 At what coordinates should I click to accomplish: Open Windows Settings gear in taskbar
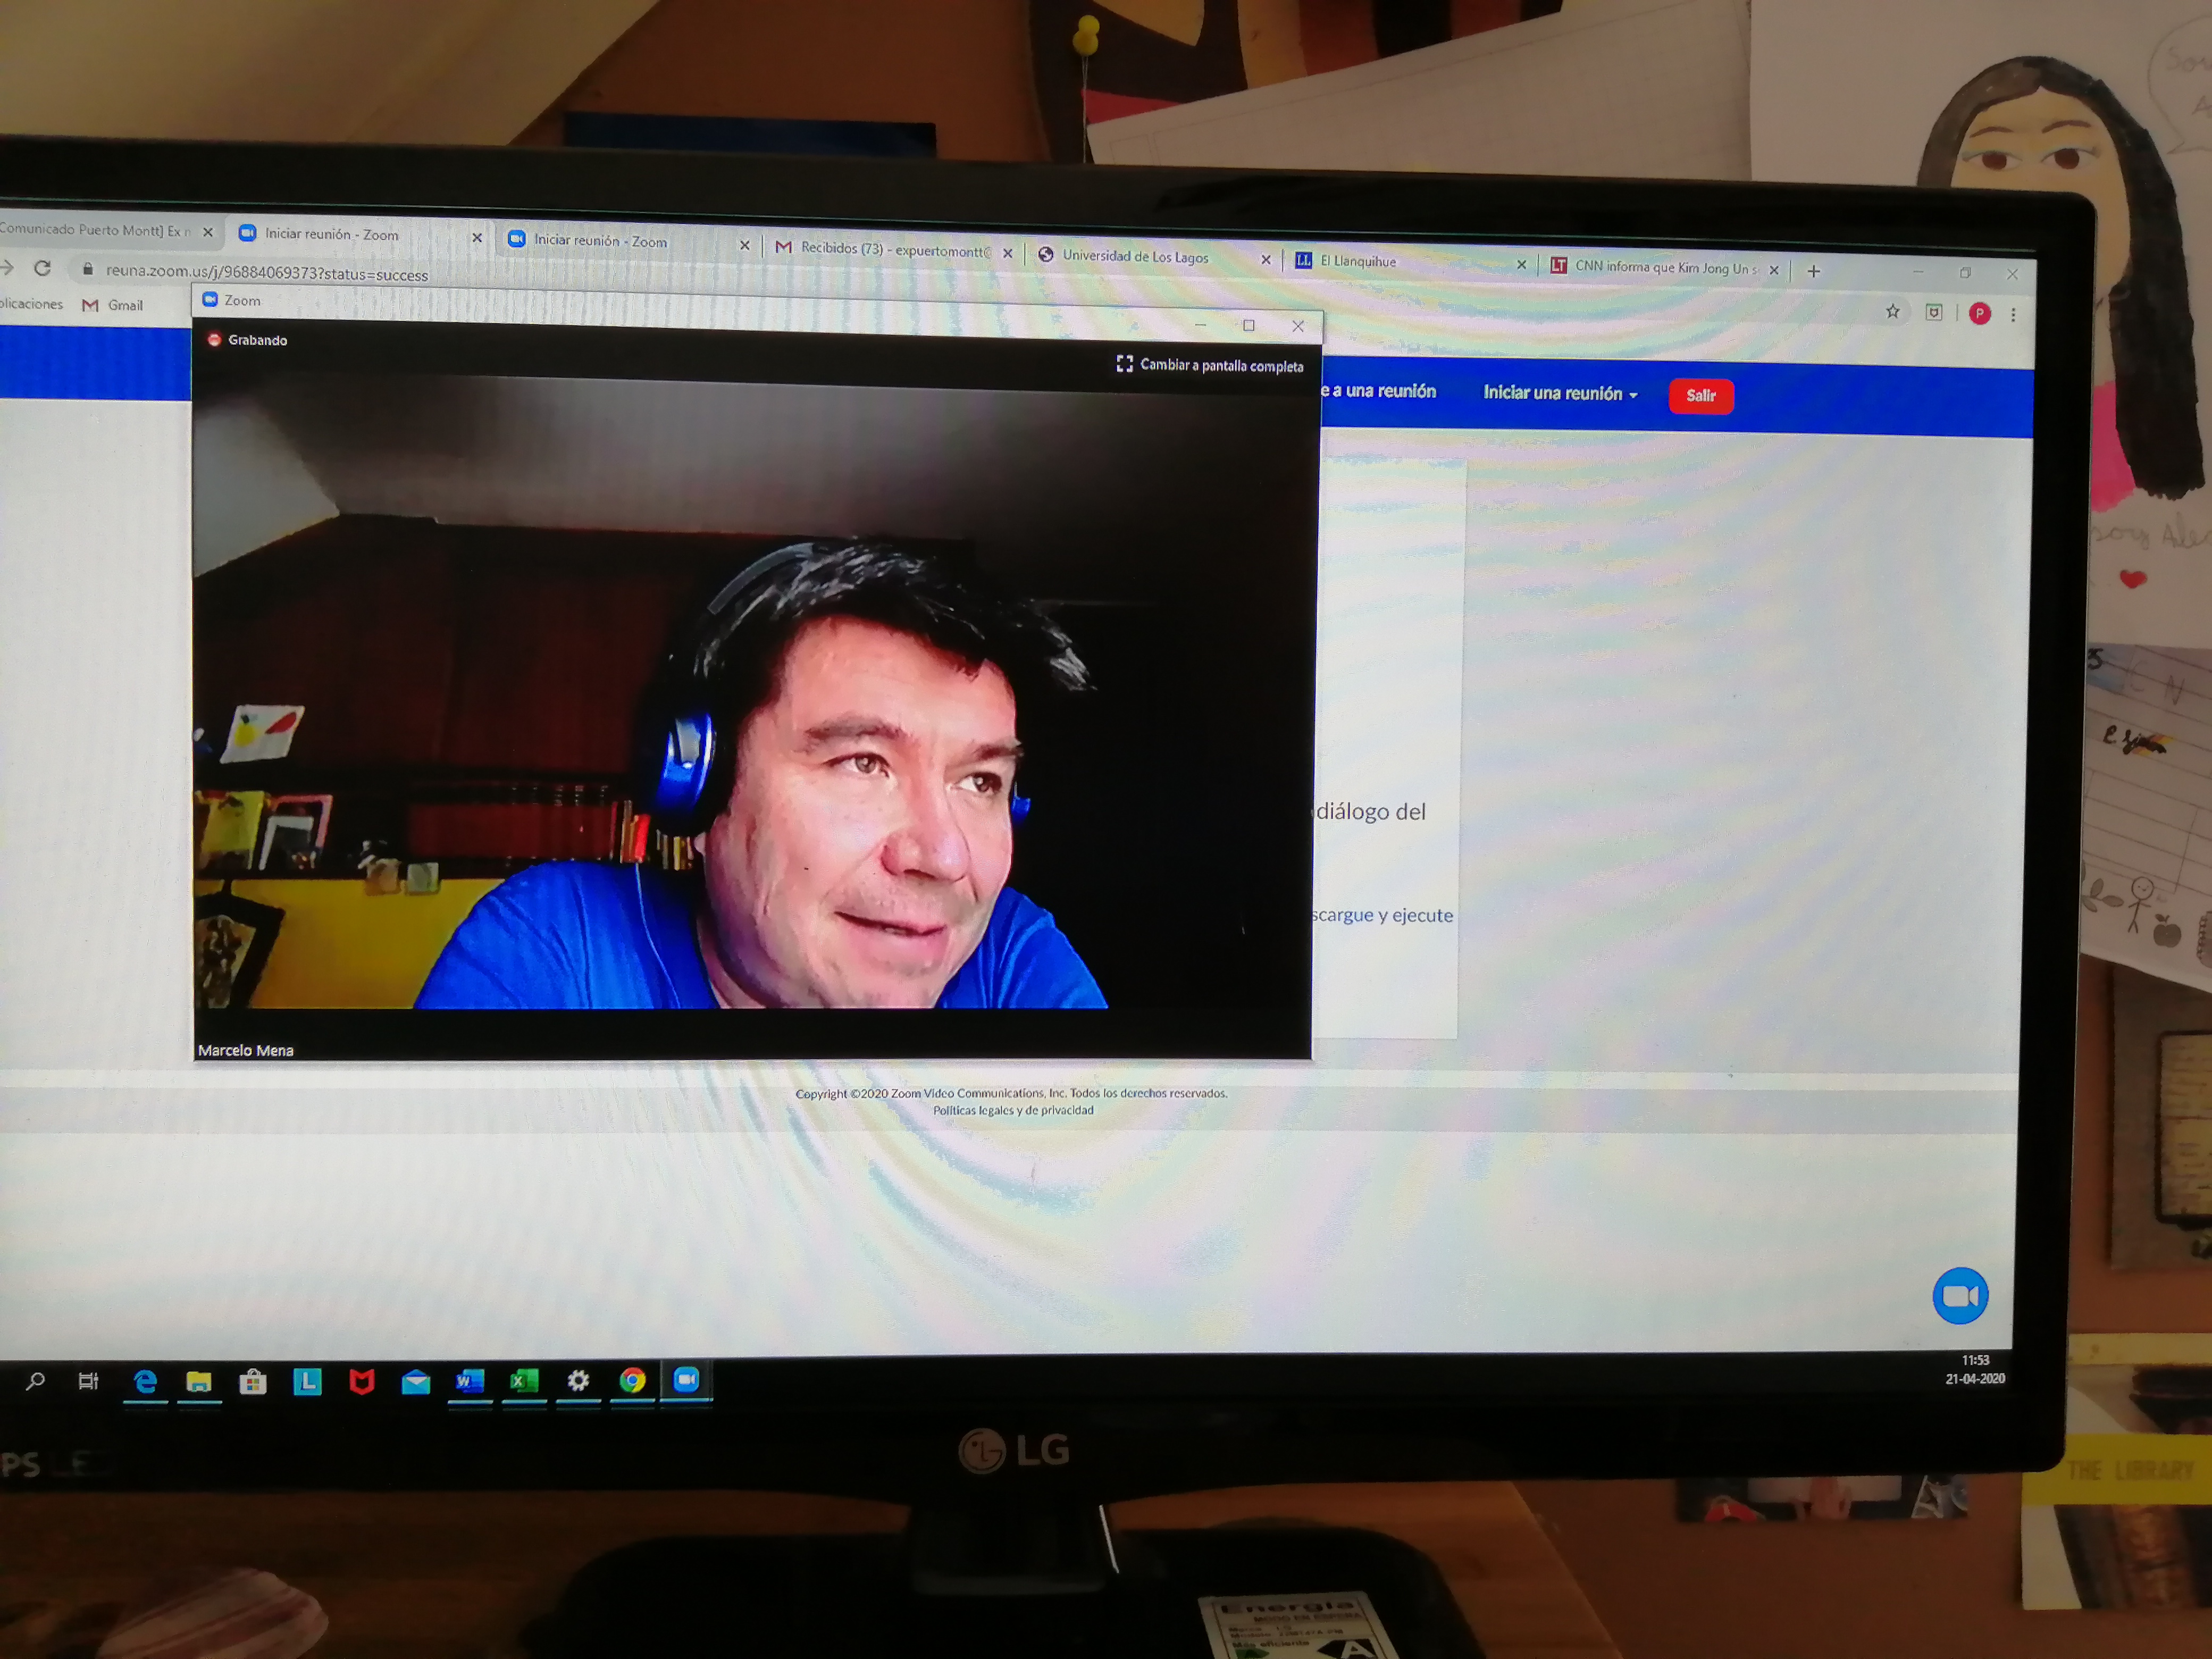tap(578, 1382)
